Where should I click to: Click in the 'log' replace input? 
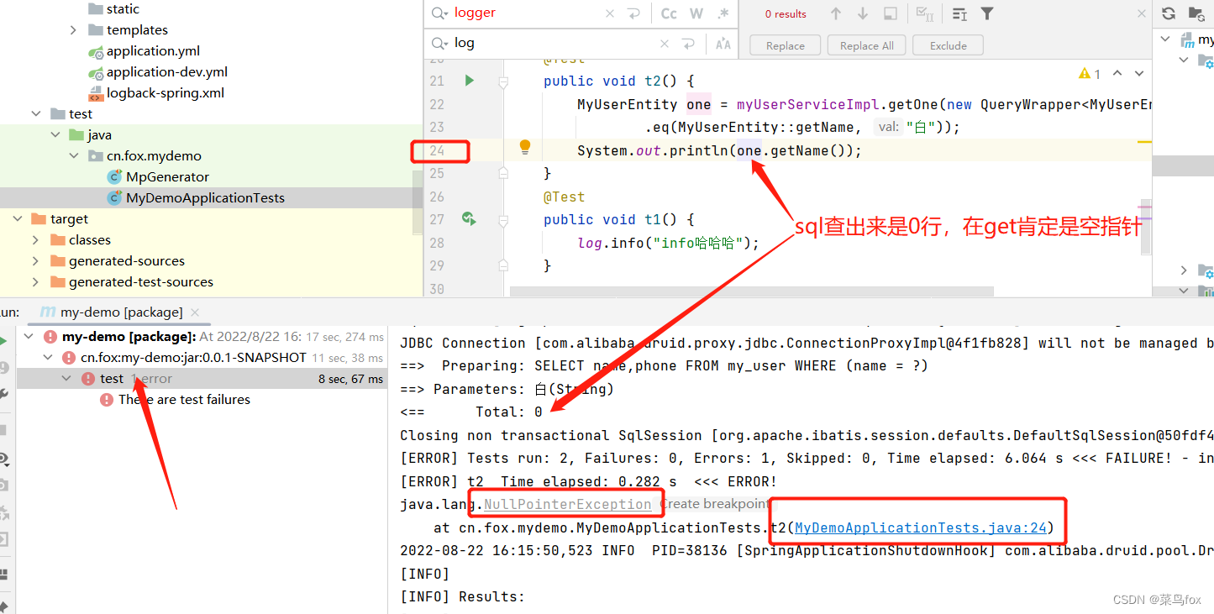tap(552, 44)
